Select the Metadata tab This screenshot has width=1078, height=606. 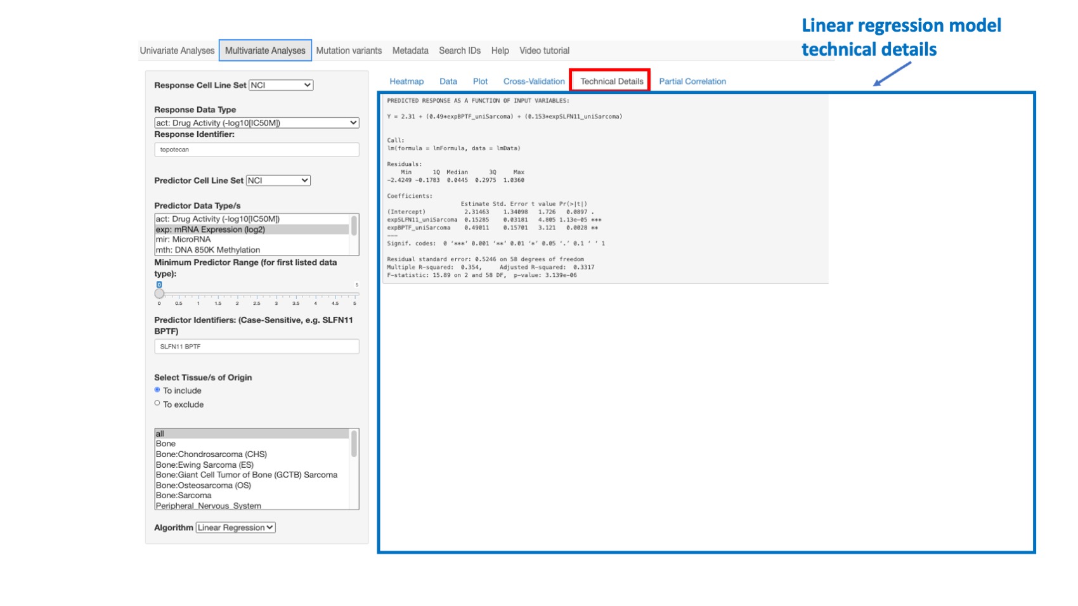410,50
